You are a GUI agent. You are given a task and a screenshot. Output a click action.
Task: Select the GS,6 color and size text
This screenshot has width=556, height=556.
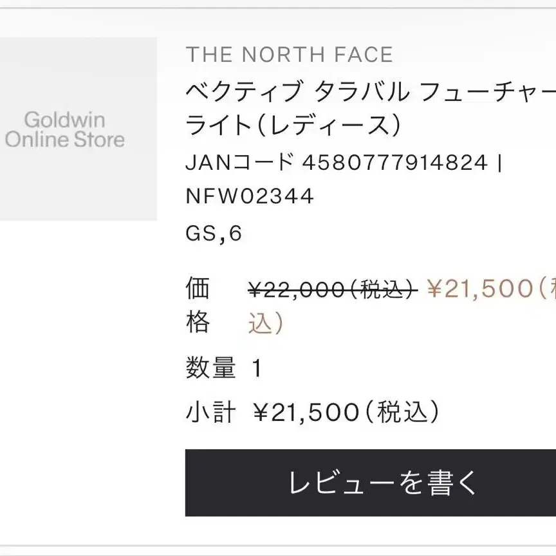tap(214, 233)
